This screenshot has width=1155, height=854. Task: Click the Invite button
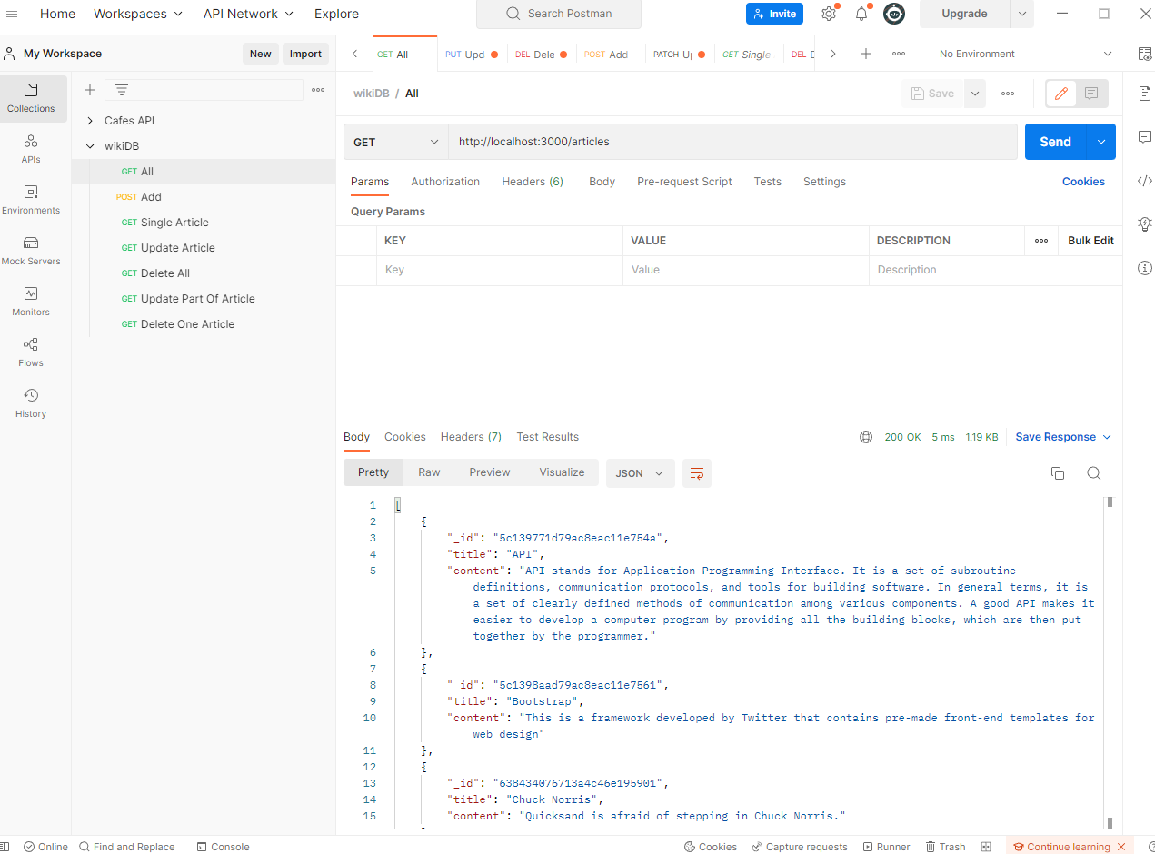coord(774,14)
